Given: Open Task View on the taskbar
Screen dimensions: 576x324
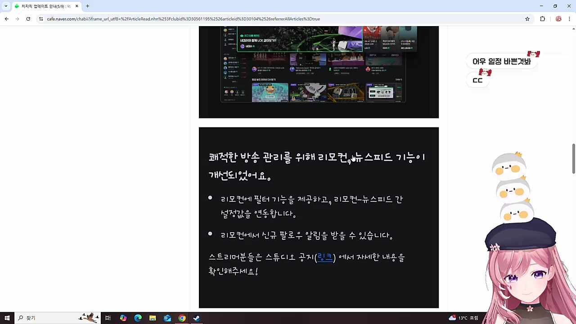Looking at the screenshot, I should coord(108,318).
